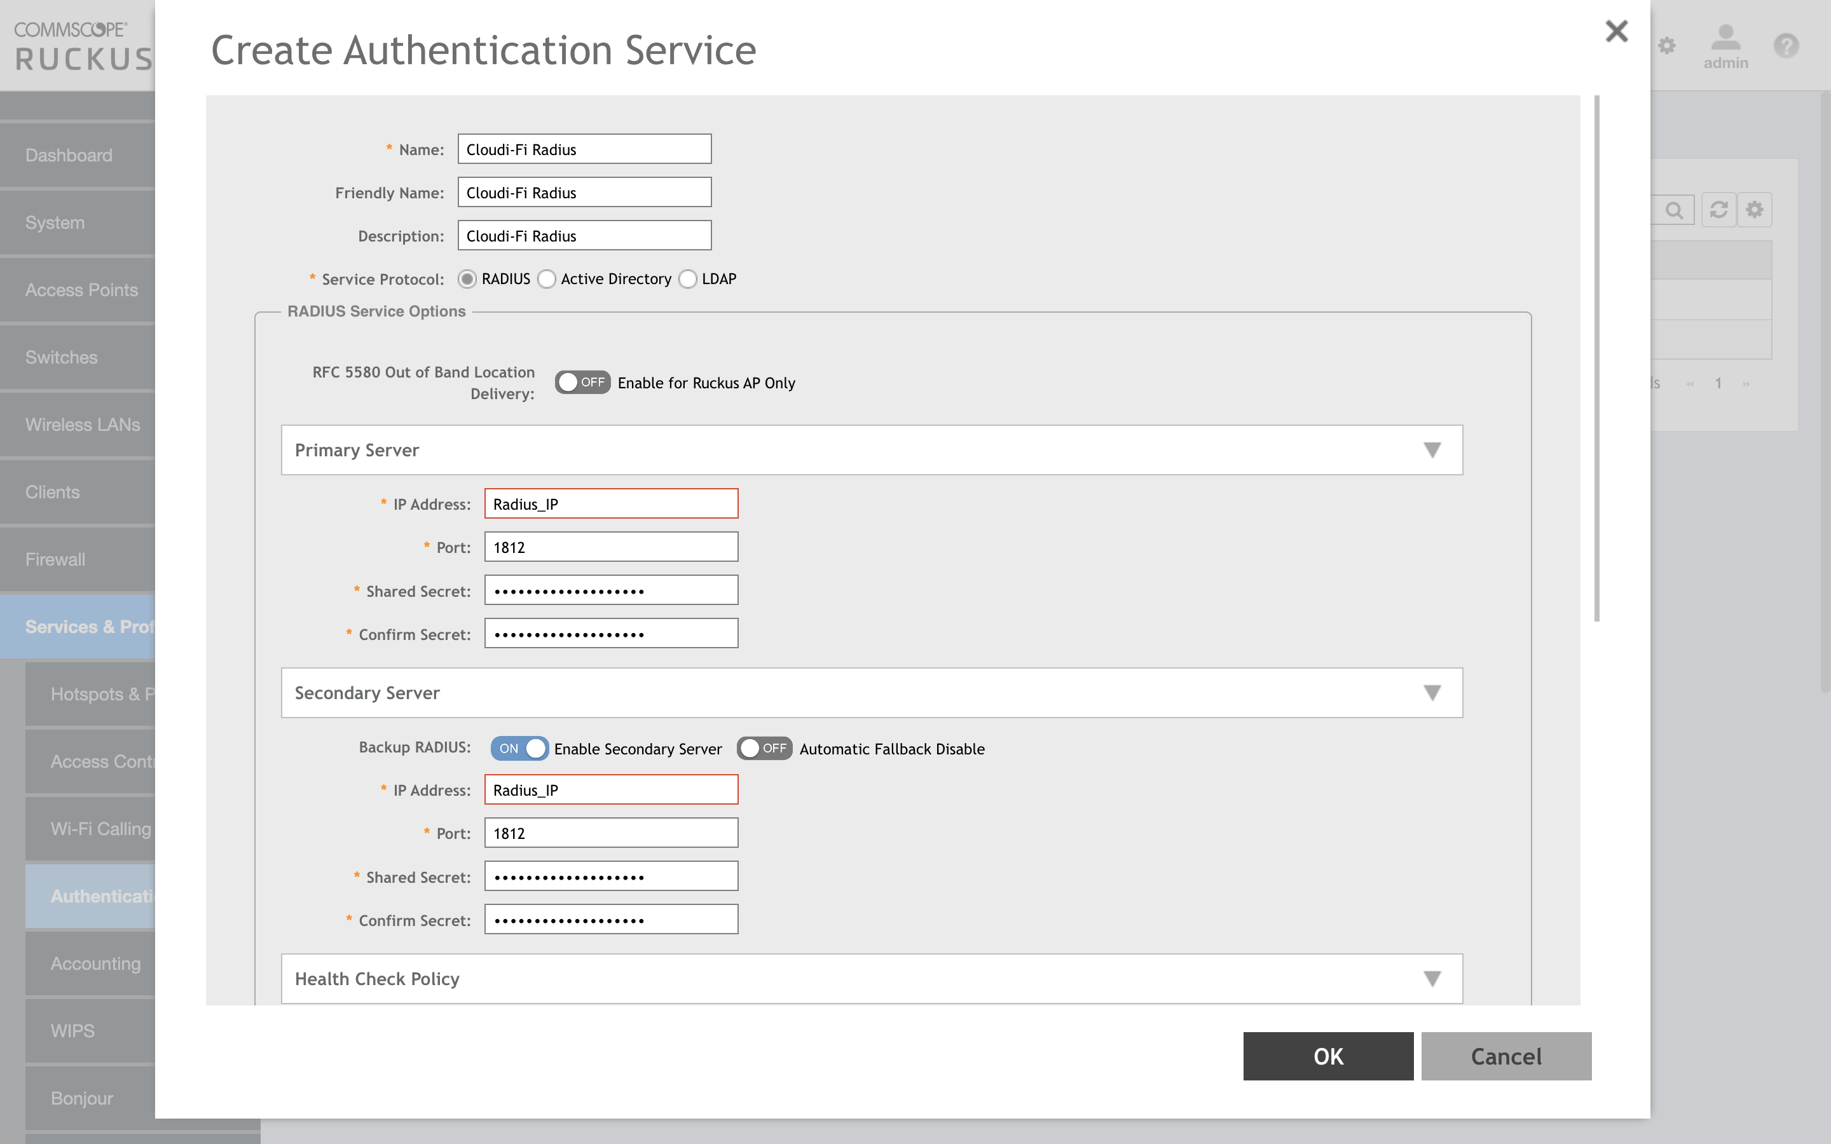Expand the Health Check Policy section
Image resolution: width=1831 pixels, height=1144 pixels.
click(x=1432, y=977)
